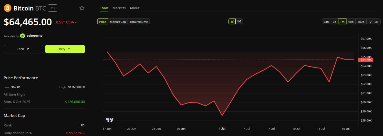Set the chart range to 1y
The image size is (383, 136).
pos(370,22)
